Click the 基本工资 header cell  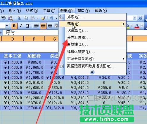click(12, 56)
